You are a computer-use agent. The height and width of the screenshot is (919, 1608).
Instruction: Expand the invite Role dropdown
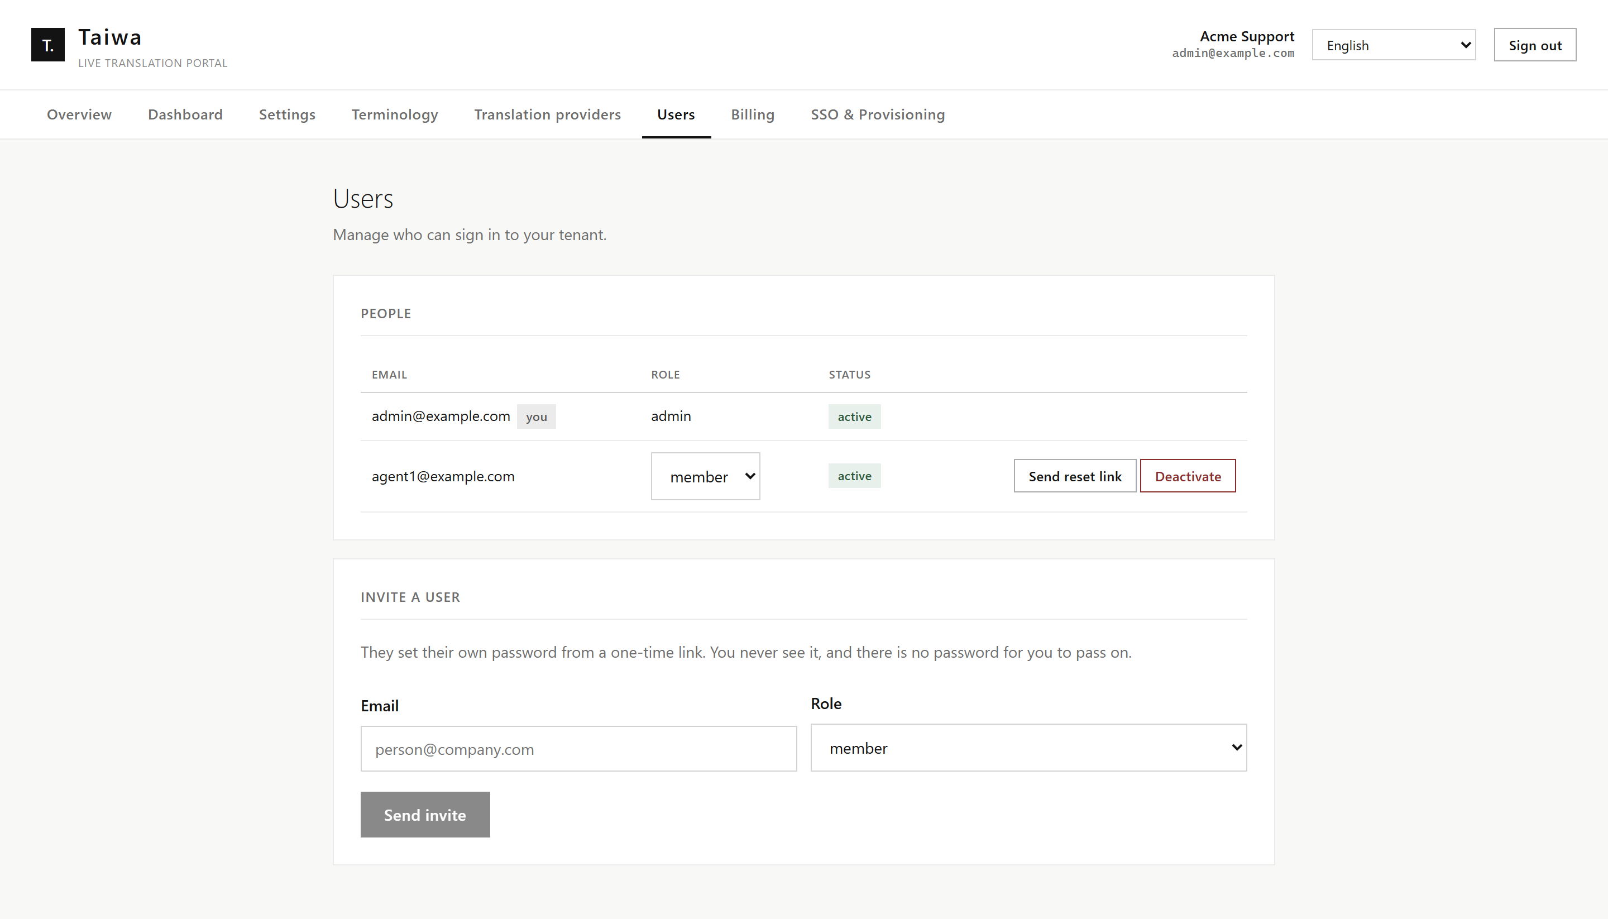pos(1028,748)
